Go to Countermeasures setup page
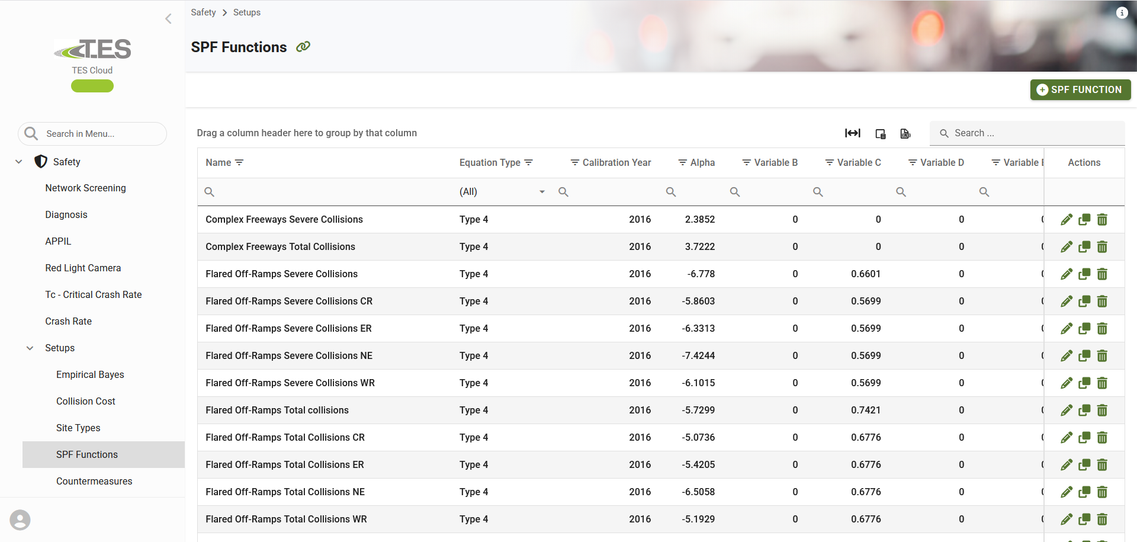The width and height of the screenshot is (1137, 542). tap(94, 482)
